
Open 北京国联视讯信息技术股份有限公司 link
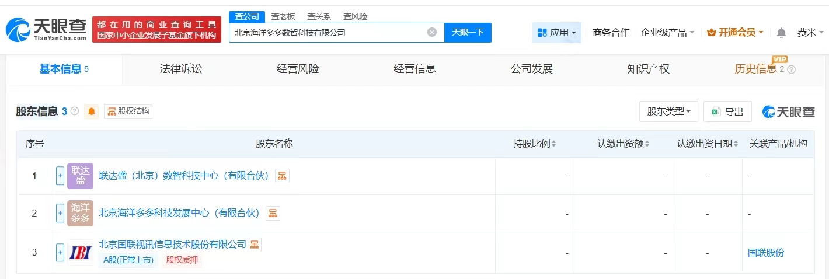[x=173, y=245]
